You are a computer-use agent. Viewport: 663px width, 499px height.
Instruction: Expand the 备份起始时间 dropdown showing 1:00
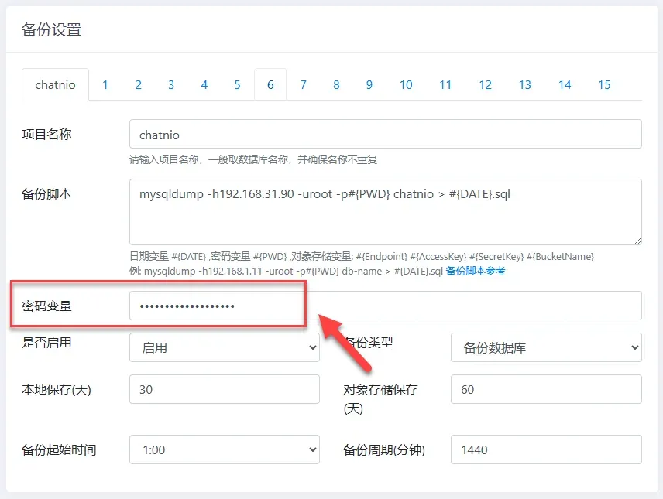pos(225,449)
